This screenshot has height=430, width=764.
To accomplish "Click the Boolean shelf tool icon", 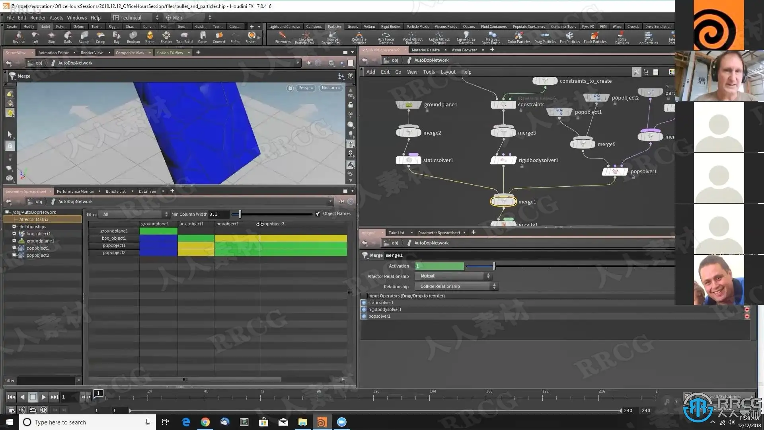I will point(133,36).
